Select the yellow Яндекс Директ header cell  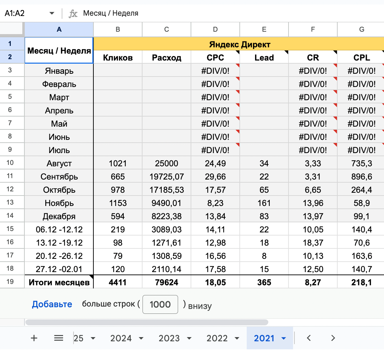click(239, 44)
